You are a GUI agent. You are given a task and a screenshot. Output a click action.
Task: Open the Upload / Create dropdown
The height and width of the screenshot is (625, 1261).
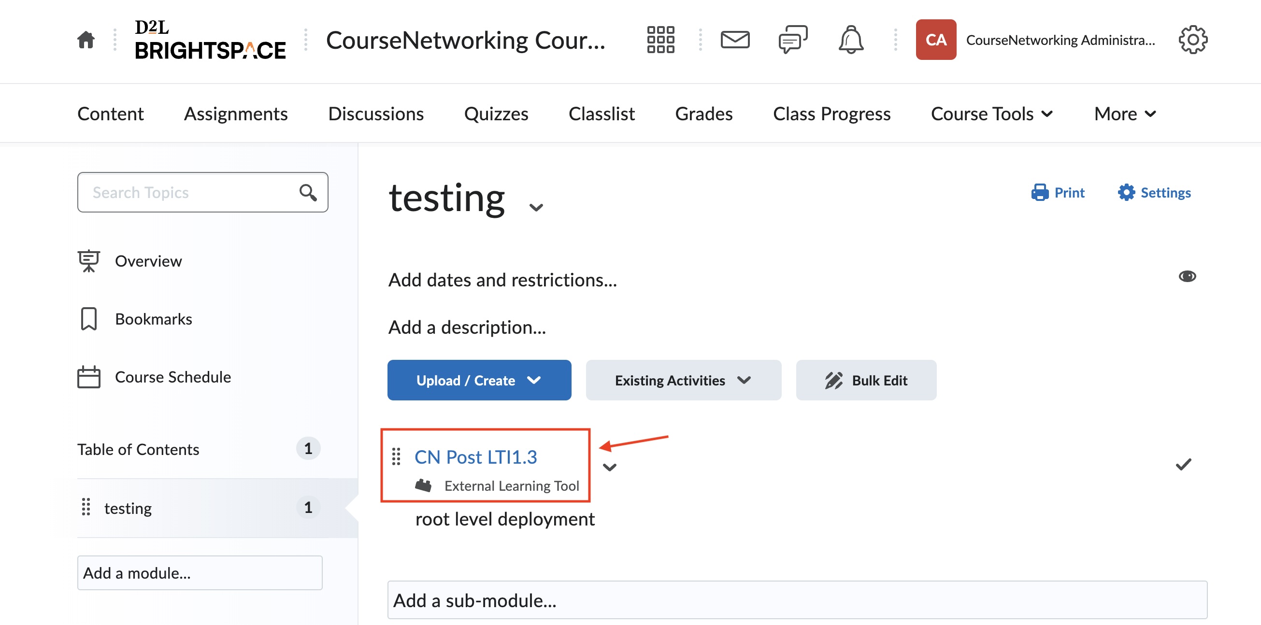point(479,380)
